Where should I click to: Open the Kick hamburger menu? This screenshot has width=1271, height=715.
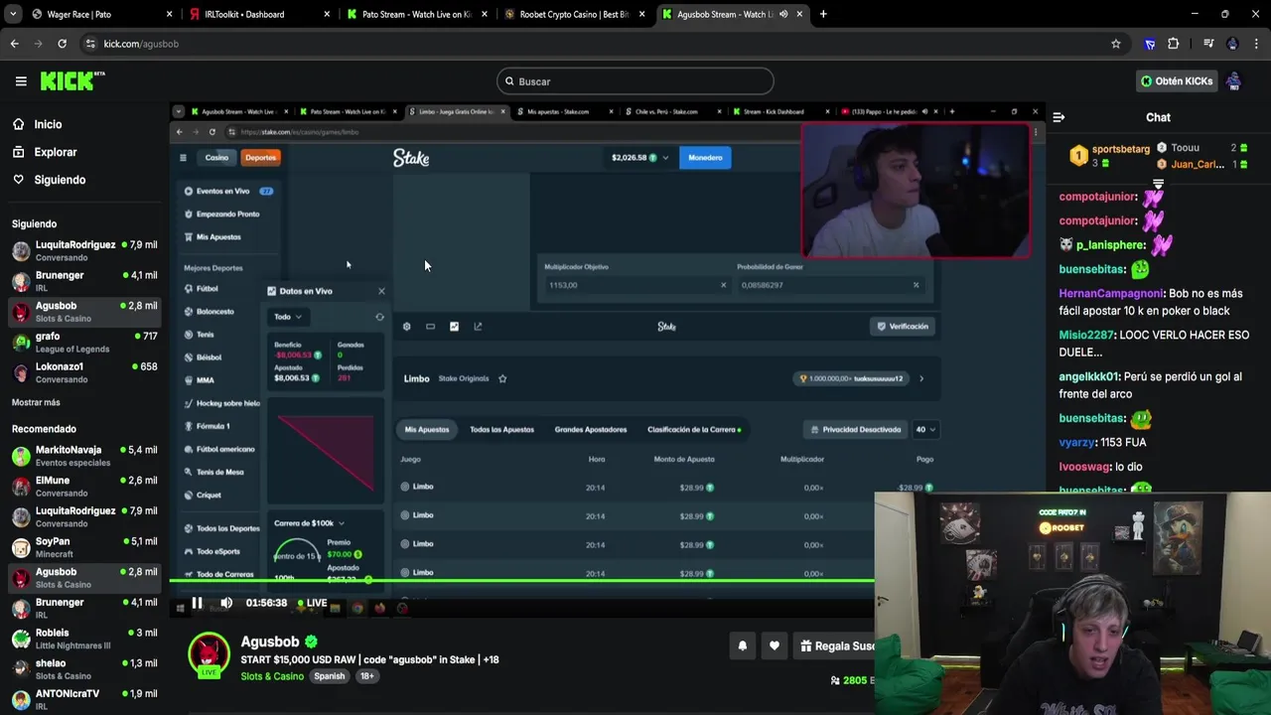coord(21,81)
